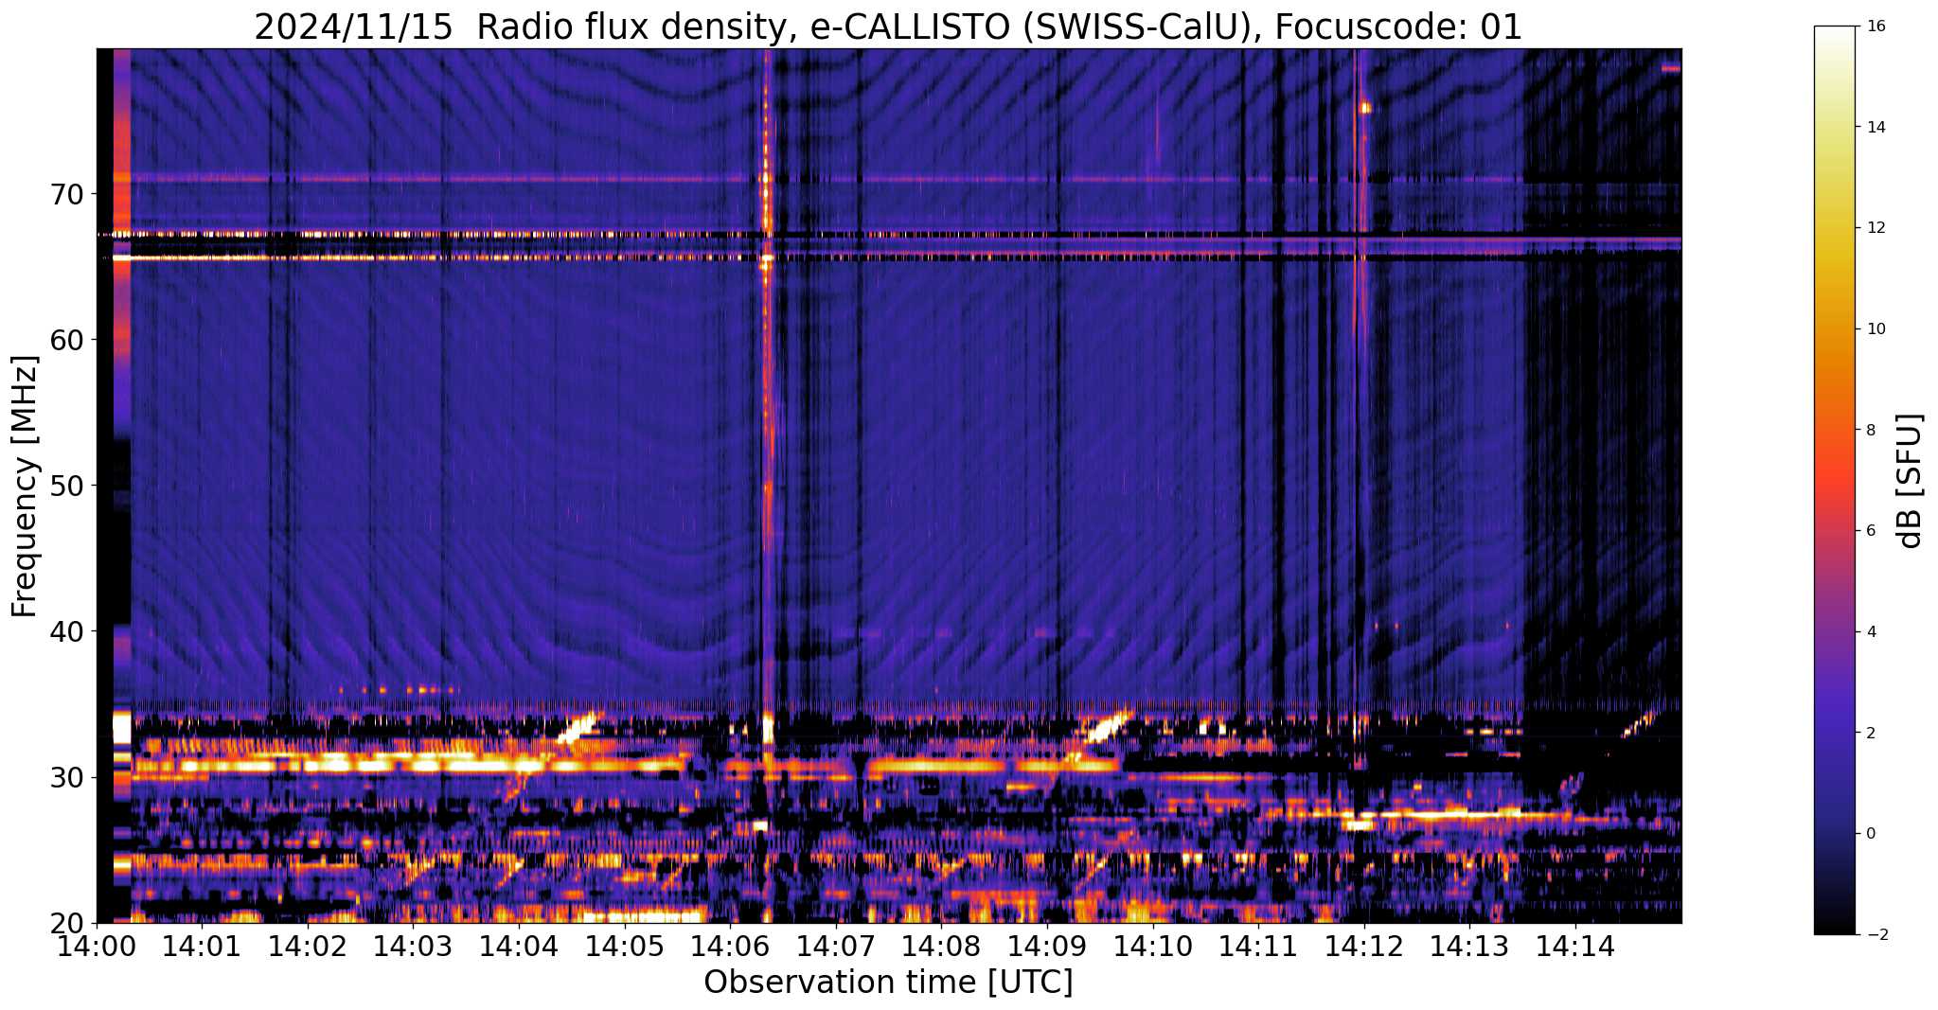The height and width of the screenshot is (1010, 1938).
Task: Click the red section of colorbar near 7 dB
Action: (x=1836, y=480)
